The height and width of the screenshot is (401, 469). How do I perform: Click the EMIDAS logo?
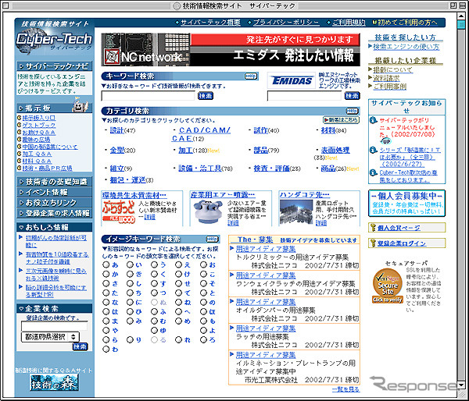pyautogui.click(x=293, y=80)
